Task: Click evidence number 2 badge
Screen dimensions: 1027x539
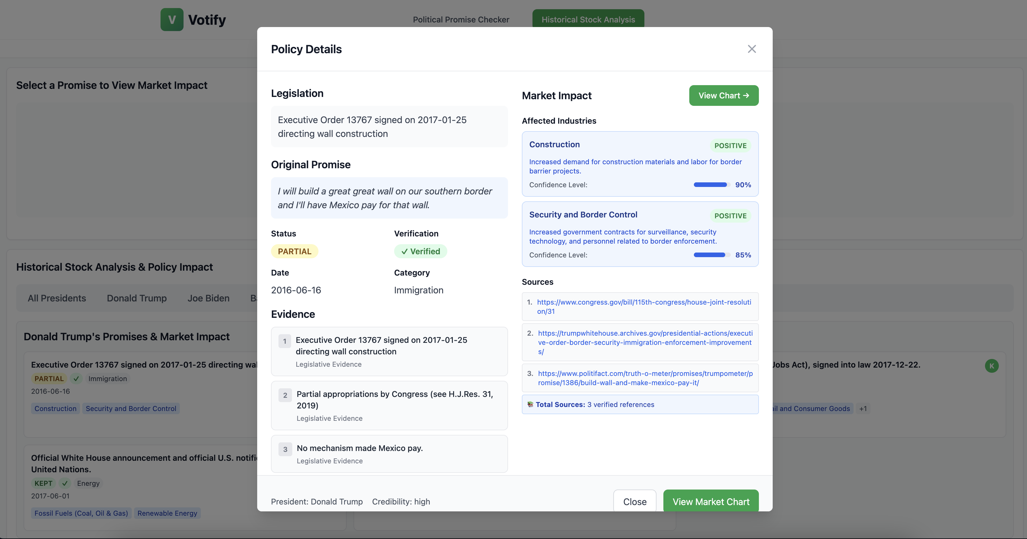Action: click(285, 395)
